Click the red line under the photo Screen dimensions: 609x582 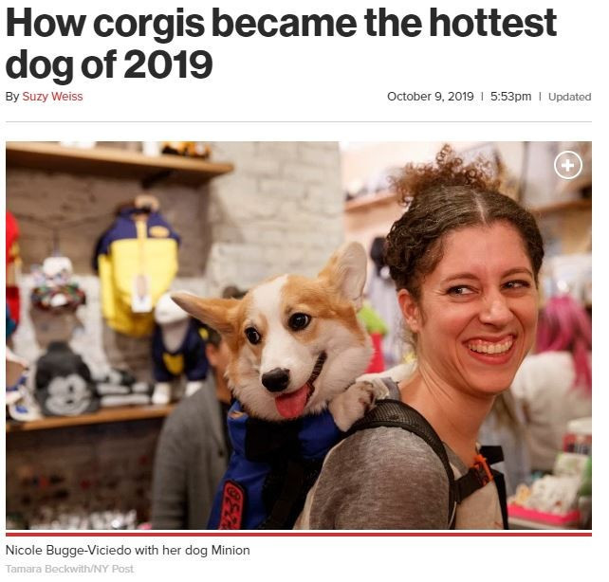tap(298, 534)
